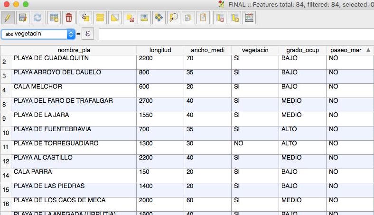Delete selected features with the trash icon
The height and width of the screenshot is (215, 374).
point(69,18)
